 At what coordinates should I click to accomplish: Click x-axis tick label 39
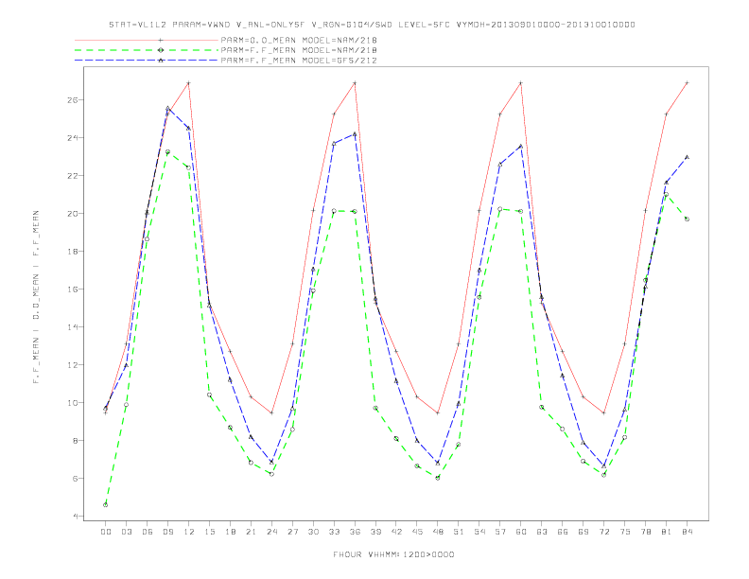click(375, 532)
